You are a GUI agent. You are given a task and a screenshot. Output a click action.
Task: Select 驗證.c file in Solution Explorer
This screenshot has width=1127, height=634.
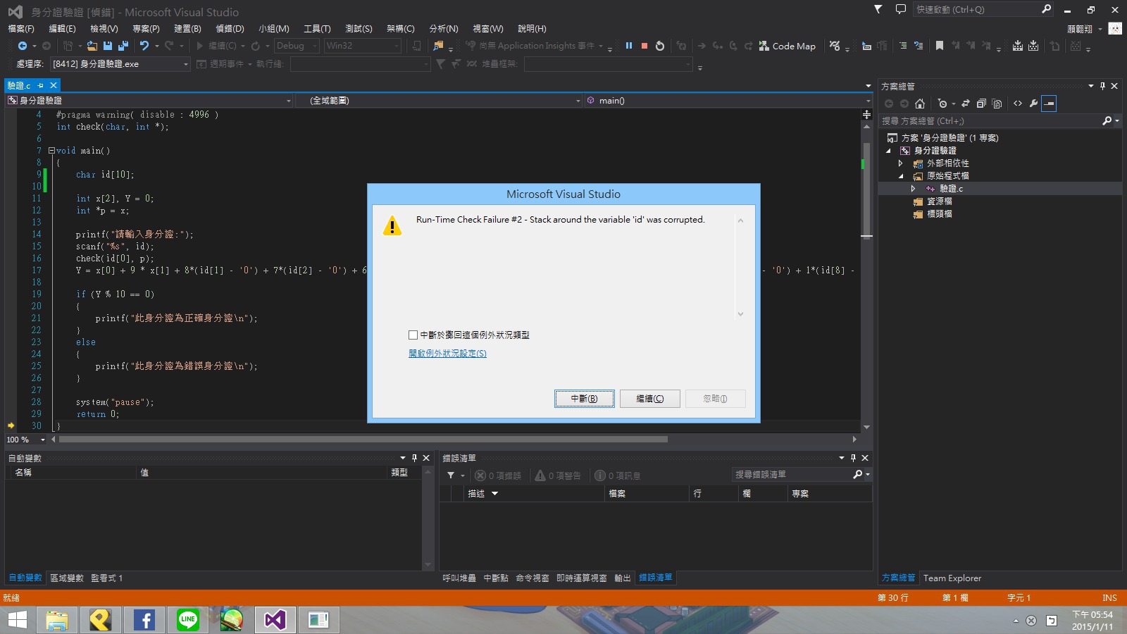pos(950,189)
